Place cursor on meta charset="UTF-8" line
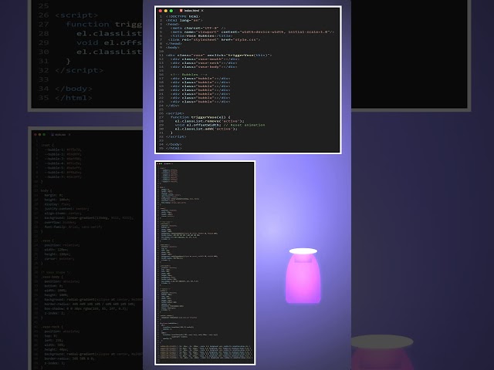 coord(198,28)
